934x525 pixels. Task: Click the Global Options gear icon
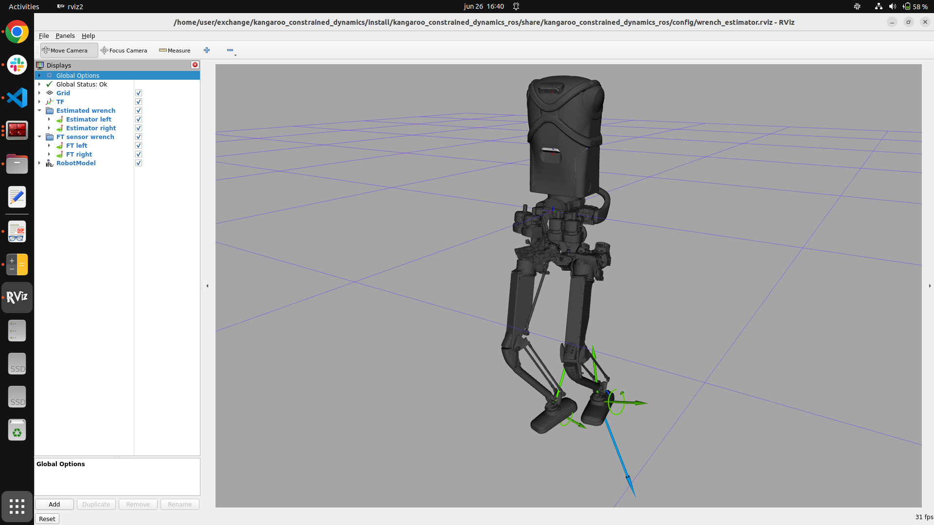[x=50, y=75]
